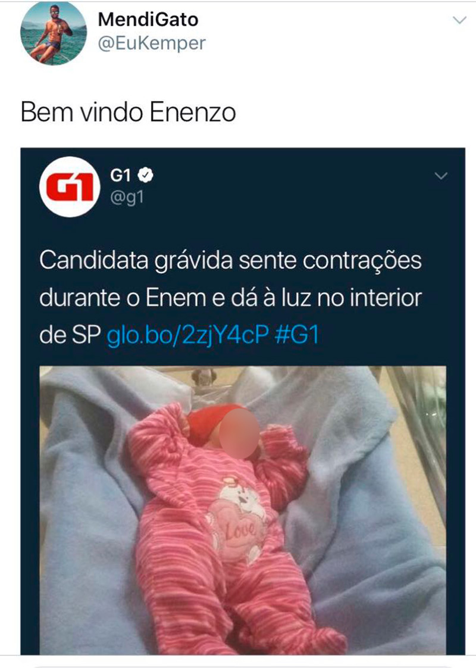476x668 pixels.
Task: Select the #G1 hashtag
Action: (297, 335)
